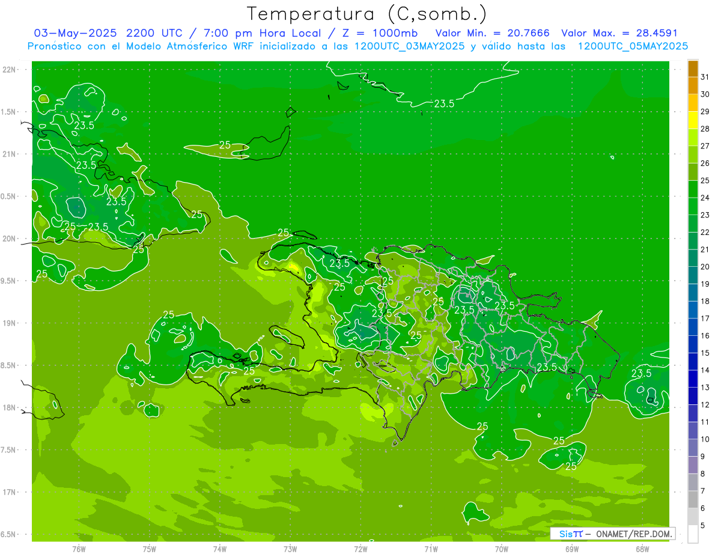Click the '17N' latitude axis label
This screenshot has width=721, height=557.
9,492
